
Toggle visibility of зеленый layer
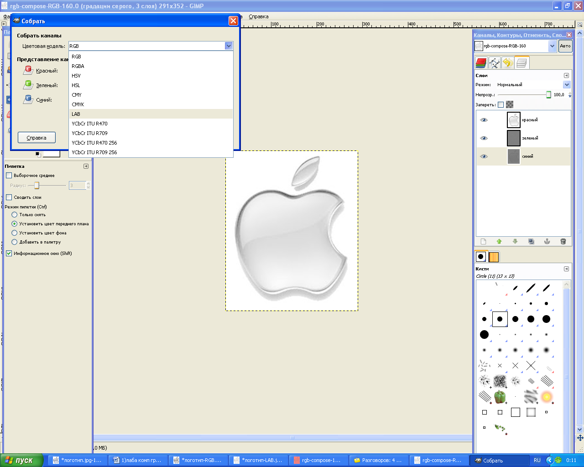(484, 138)
